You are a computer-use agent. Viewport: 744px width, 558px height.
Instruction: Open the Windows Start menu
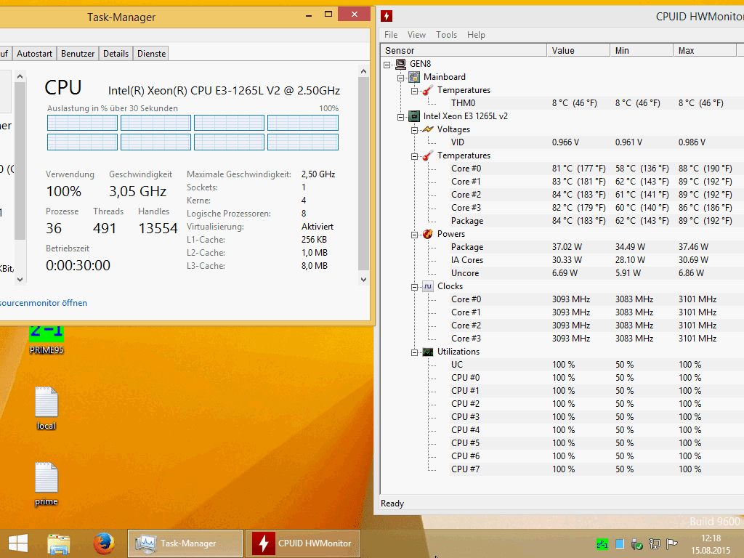click(18, 543)
